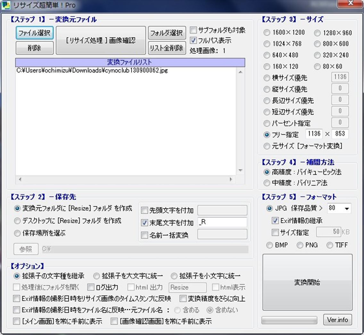Select cynoclub130900062.jpg in the file list
The image size is (364, 335).
92,71
